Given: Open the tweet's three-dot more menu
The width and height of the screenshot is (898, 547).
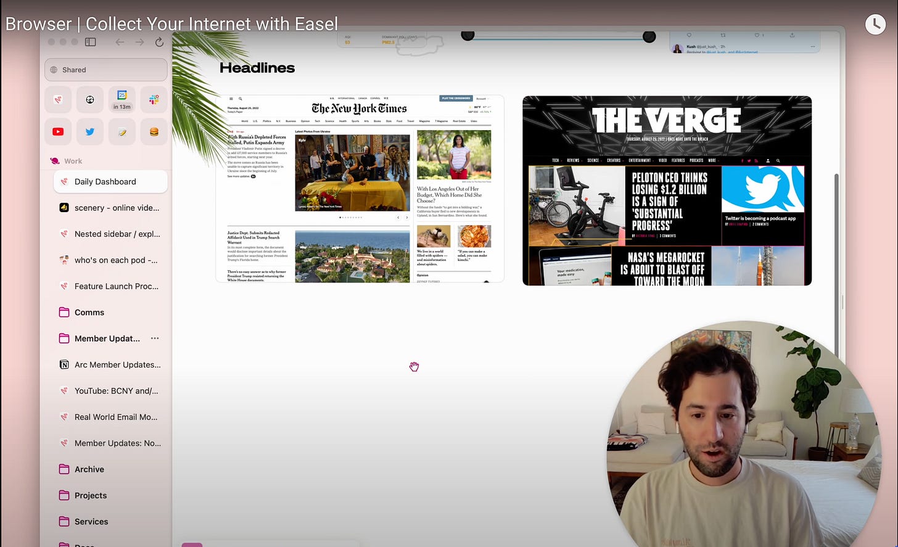Looking at the screenshot, I should [x=813, y=46].
